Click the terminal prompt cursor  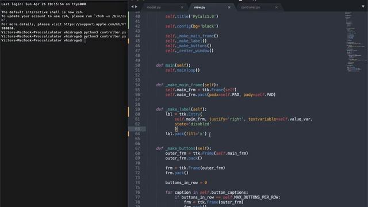(x=85, y=40)
